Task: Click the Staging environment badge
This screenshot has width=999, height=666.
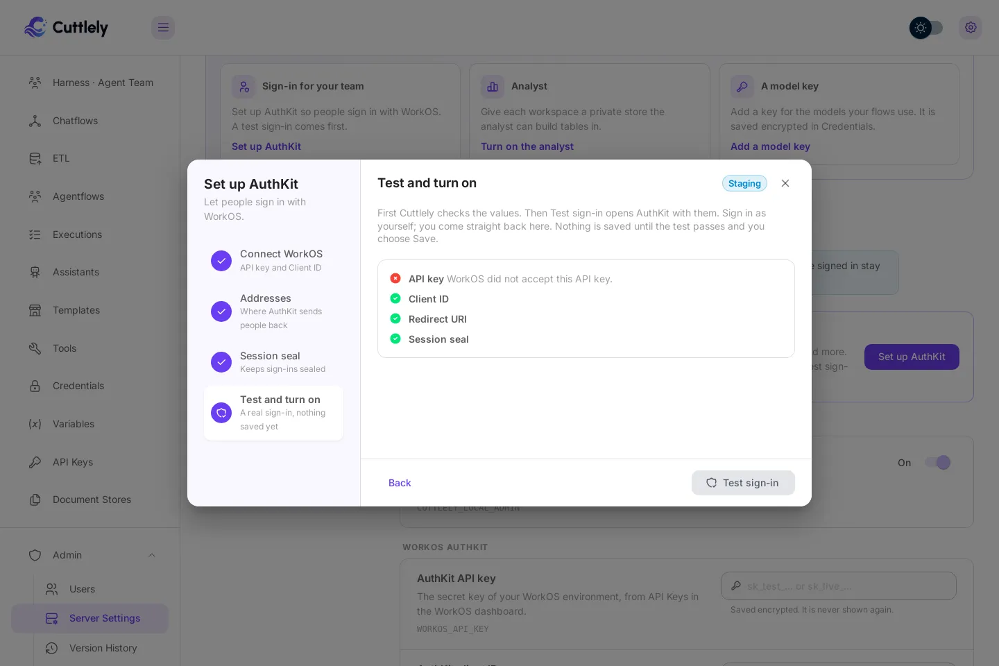Action: (744, 183)
